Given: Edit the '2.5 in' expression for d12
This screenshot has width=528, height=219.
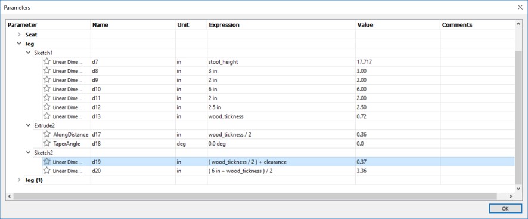Looking at the screenshot, I should (x=281, y=107).
